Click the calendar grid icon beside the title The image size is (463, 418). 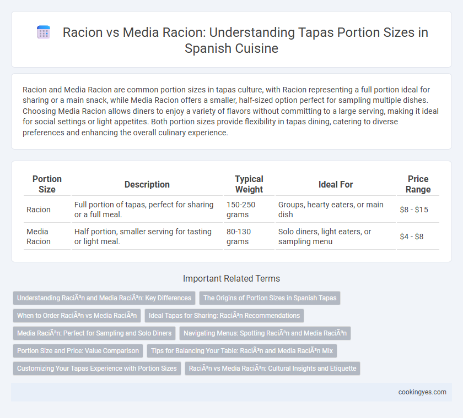[x=44, y=32]
